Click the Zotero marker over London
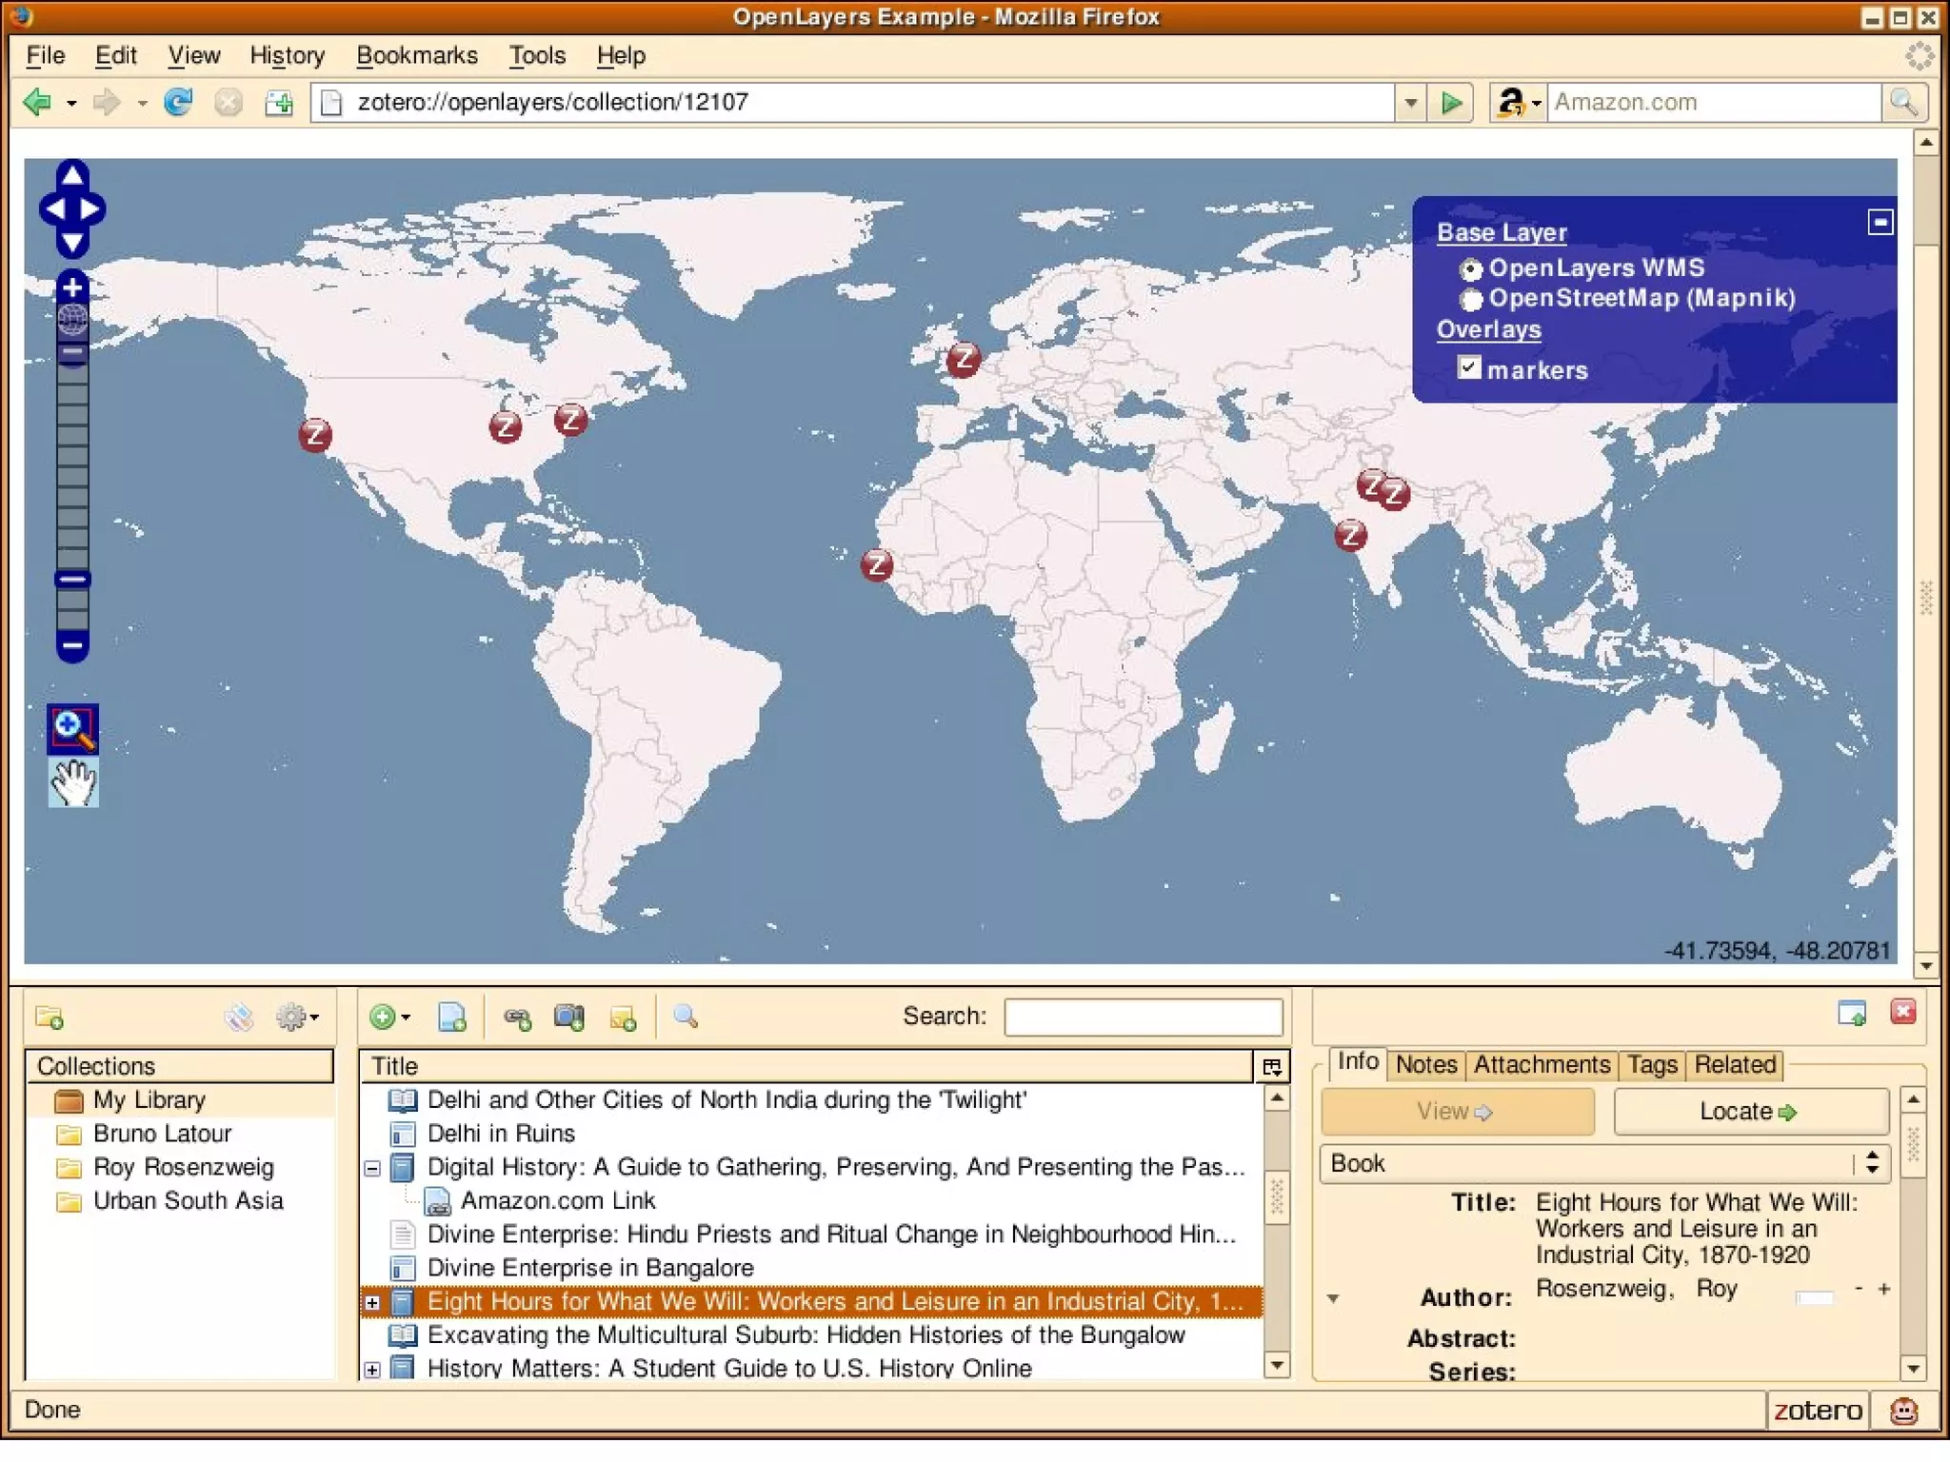Image resolution: width=1950 pixels, height=1462 pixels. (963, 360)
